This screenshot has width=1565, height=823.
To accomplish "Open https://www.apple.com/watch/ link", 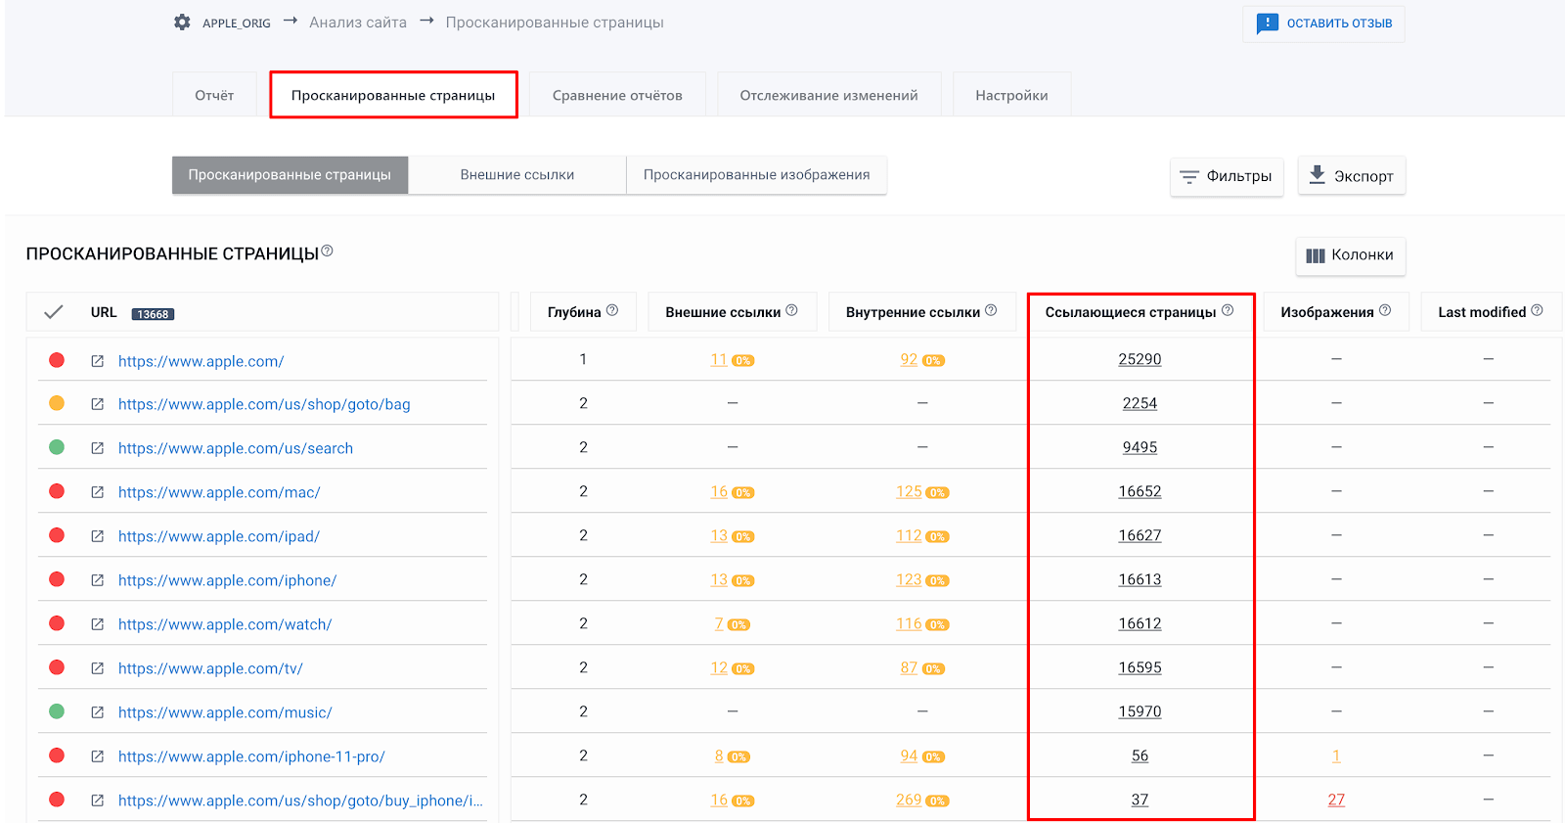I will click(x=225, y=624).
